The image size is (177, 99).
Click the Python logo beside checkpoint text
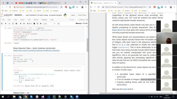point(65,15)
